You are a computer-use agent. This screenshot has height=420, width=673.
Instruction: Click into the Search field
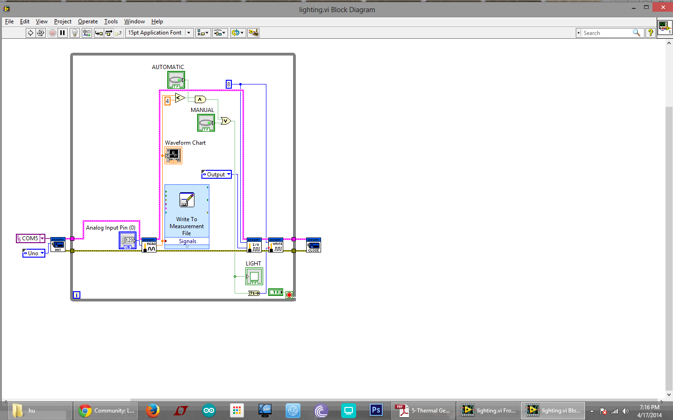tap(606, 33)
